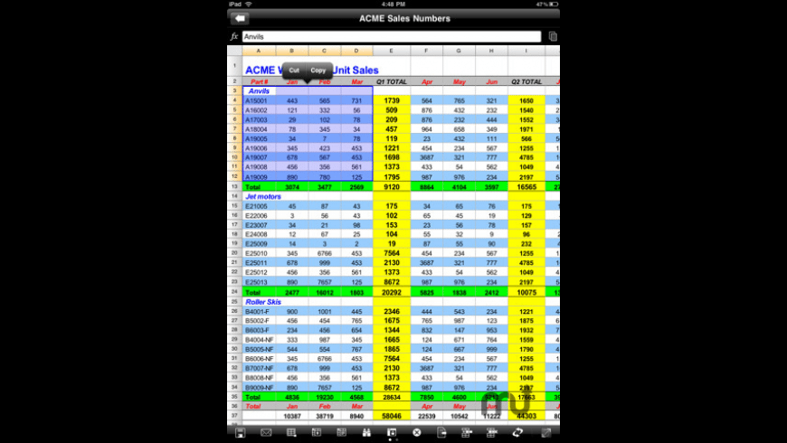Select the Roller Skis heading cell
The image size is (787, 443).
coord(263,302)
